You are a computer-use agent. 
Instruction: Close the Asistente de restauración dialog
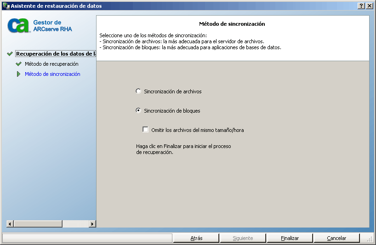[x=369, y=6]
